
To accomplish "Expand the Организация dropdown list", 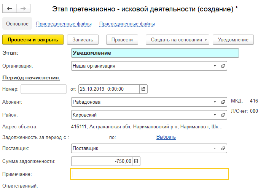I will click(x=215, y=66).
